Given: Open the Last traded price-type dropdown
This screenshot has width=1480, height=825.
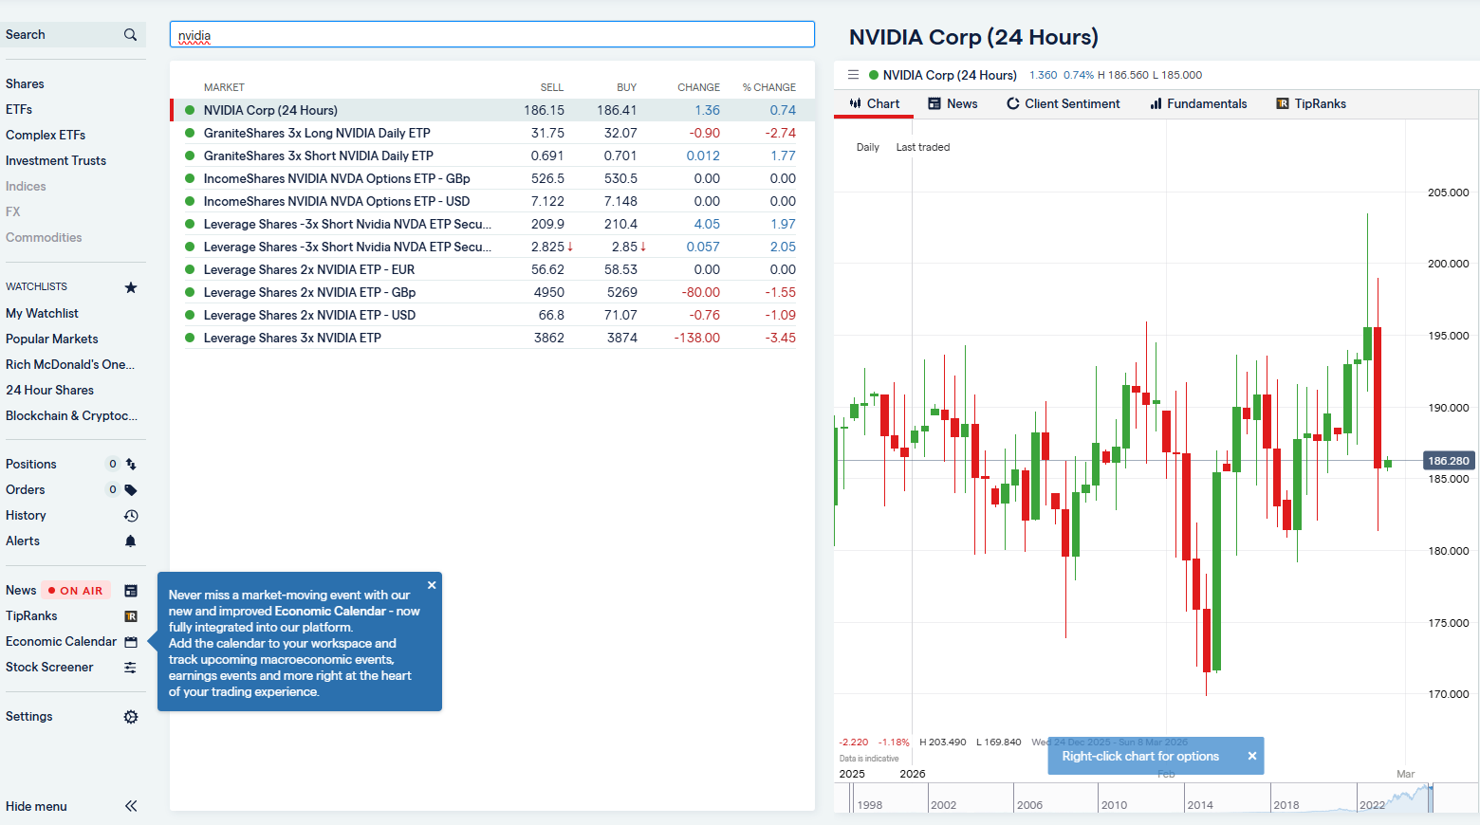Looking at the screenshot, I should click(922, 147).
